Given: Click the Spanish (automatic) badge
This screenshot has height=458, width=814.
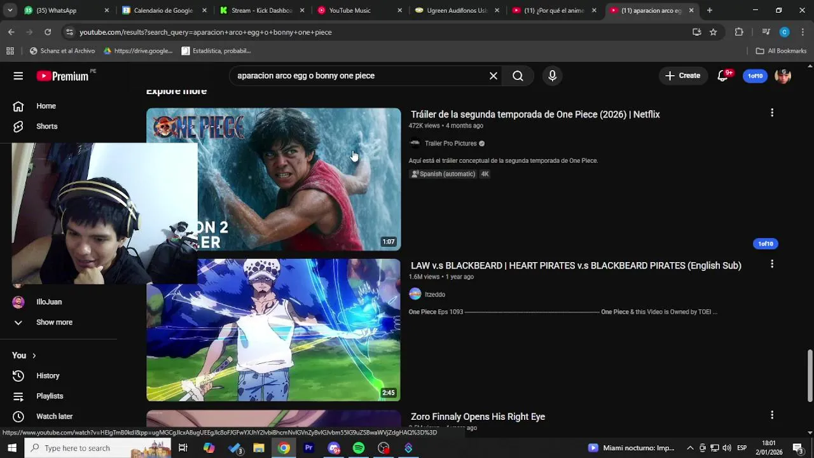Looking at the screenshot, I should point(443,174).
